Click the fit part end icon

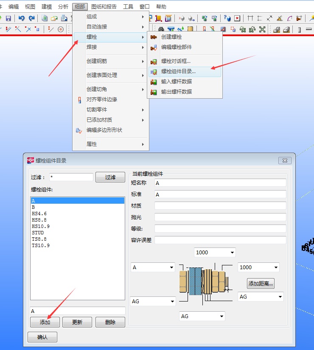[205, 29]
